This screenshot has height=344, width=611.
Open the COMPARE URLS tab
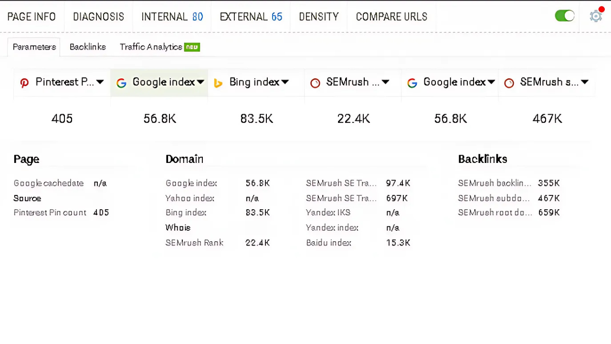point(391,17)
